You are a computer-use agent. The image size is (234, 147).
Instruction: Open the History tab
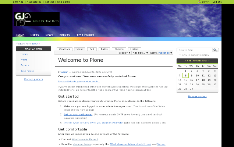[x=134, y=49]
